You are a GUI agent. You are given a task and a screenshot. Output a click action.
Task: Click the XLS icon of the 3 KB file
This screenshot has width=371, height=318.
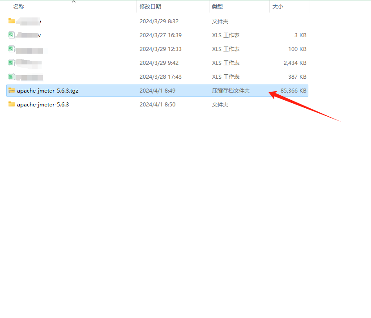[12, 35]
